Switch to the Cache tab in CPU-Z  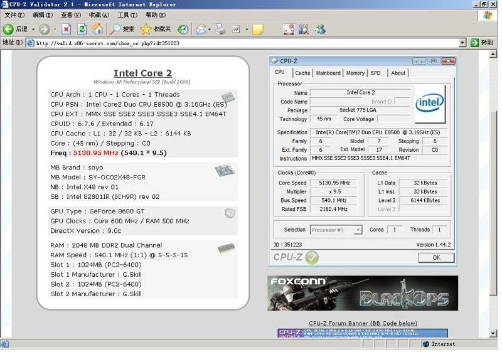point(302,73)
